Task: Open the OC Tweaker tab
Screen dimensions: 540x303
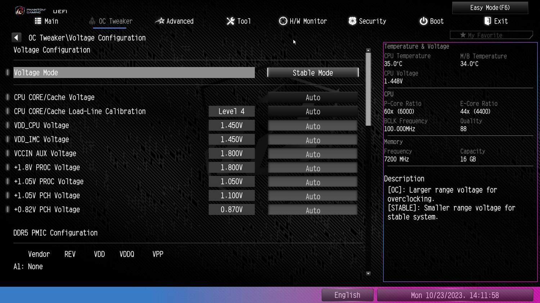Action: 115,21
